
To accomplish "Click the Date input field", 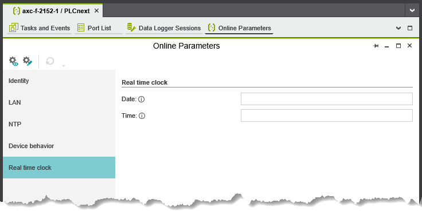I will [x=326, y=99].
